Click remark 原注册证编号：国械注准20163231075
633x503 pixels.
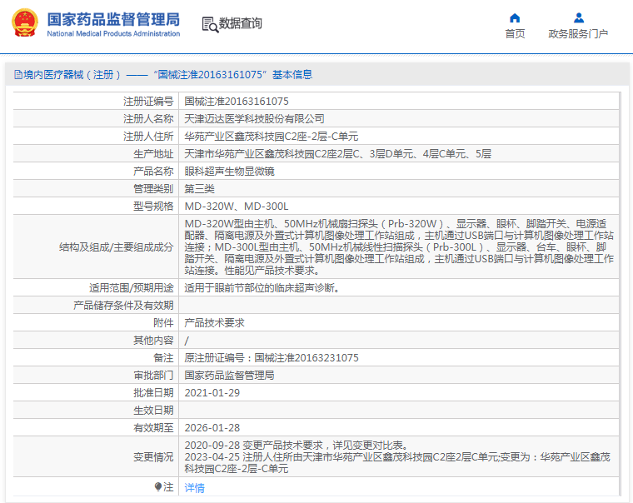coord(272,358)
